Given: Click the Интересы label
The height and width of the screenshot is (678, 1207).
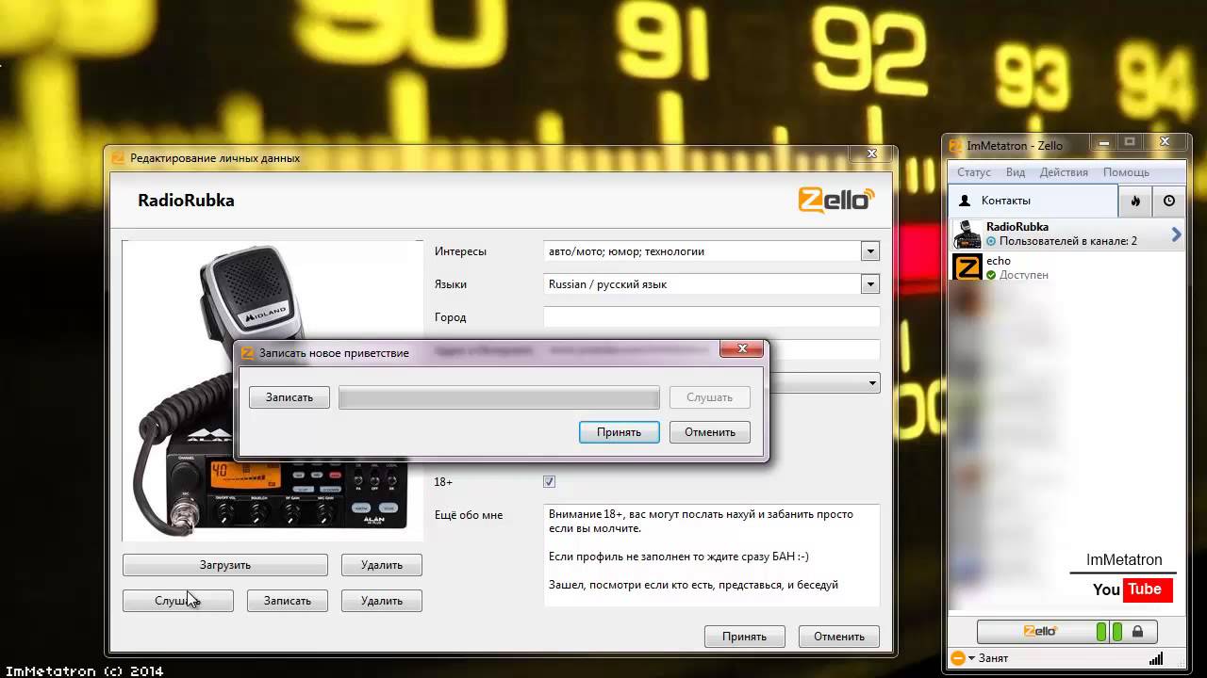Looking at the screenshot, I should pos(460,251).
